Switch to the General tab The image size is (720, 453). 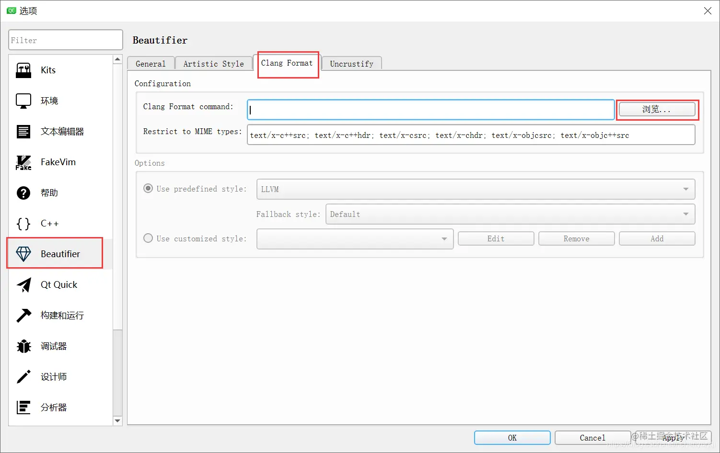[x=151, y=64]
